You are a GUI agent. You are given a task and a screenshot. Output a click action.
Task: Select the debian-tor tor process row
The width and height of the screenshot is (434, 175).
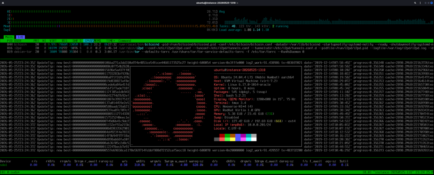[x=217, y=51]
